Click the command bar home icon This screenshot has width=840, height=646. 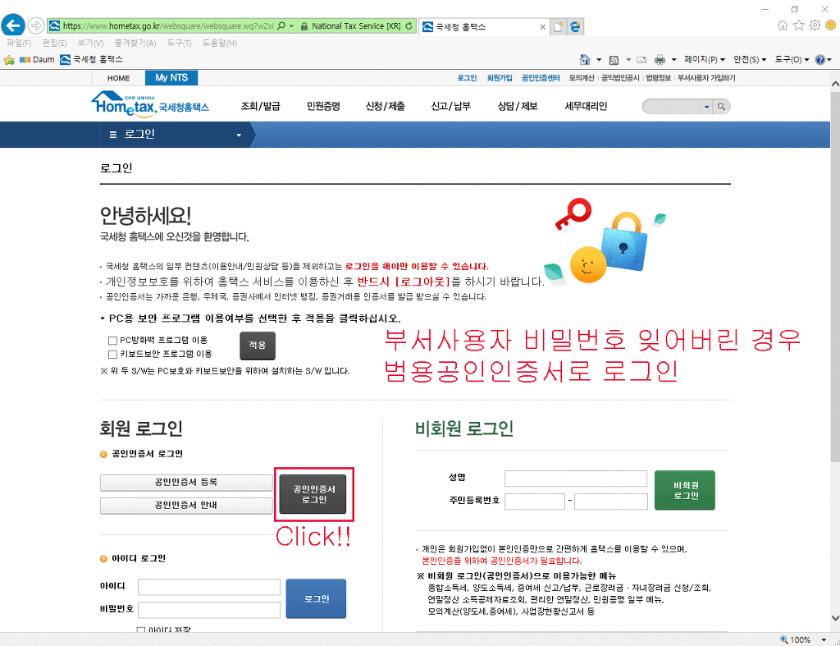(x=585, y=59)
